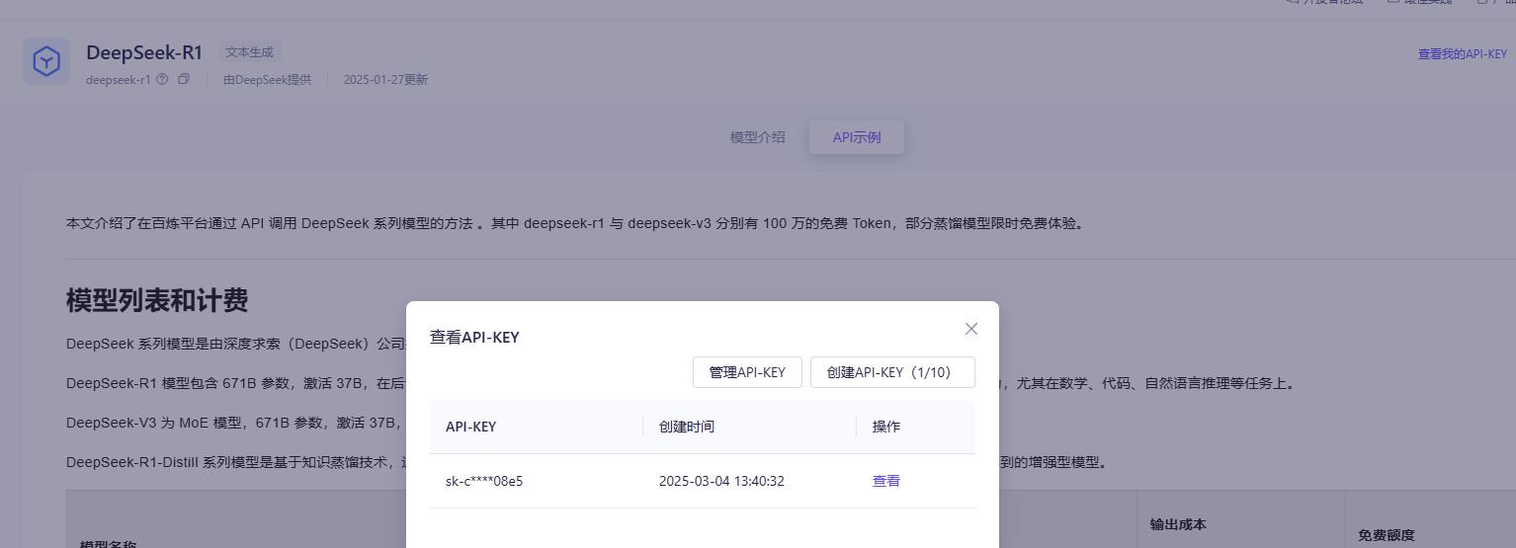Close the 查看API-KEY dialog
Image resolution: width=1516 pixels, height=548 pixels.
click(x=971, y=329)
